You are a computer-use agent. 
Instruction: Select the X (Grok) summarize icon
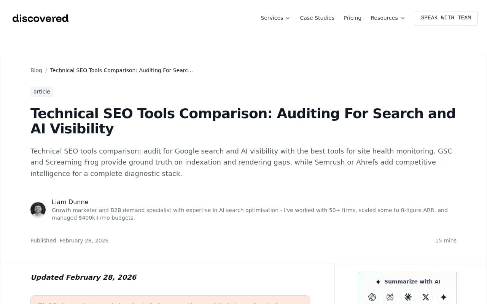point(426,297)
